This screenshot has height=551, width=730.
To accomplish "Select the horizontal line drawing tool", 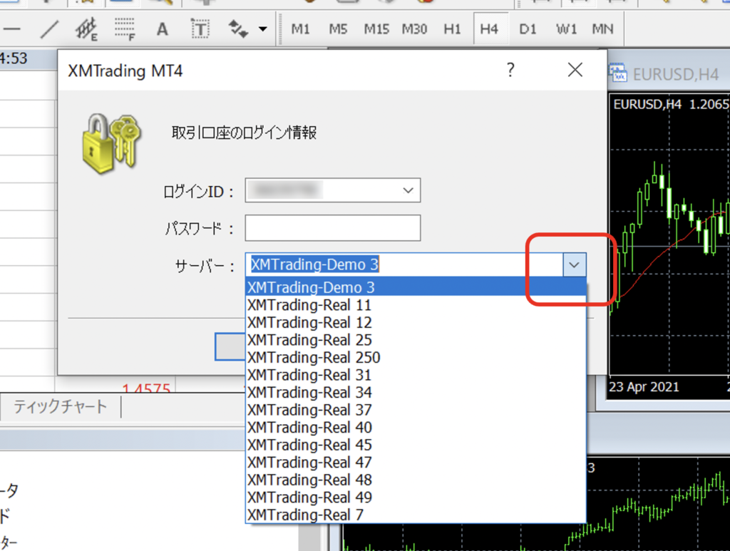I will coord(10,29).
